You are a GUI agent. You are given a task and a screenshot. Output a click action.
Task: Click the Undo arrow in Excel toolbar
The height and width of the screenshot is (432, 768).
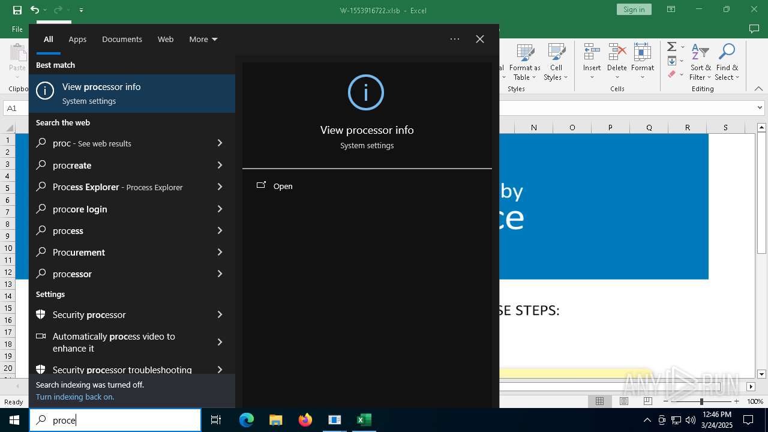click(35, 10)
